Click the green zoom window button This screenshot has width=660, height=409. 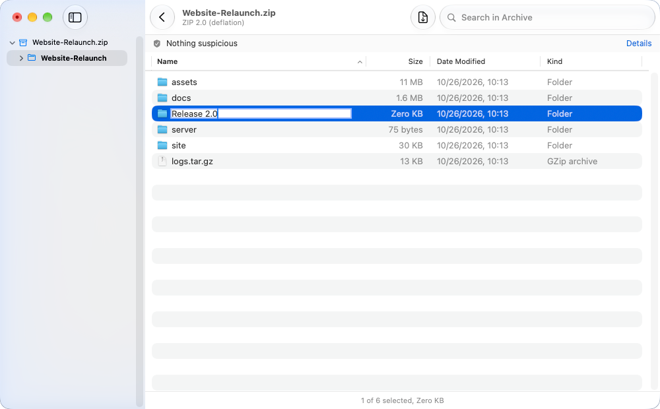(x=48, y=17)
